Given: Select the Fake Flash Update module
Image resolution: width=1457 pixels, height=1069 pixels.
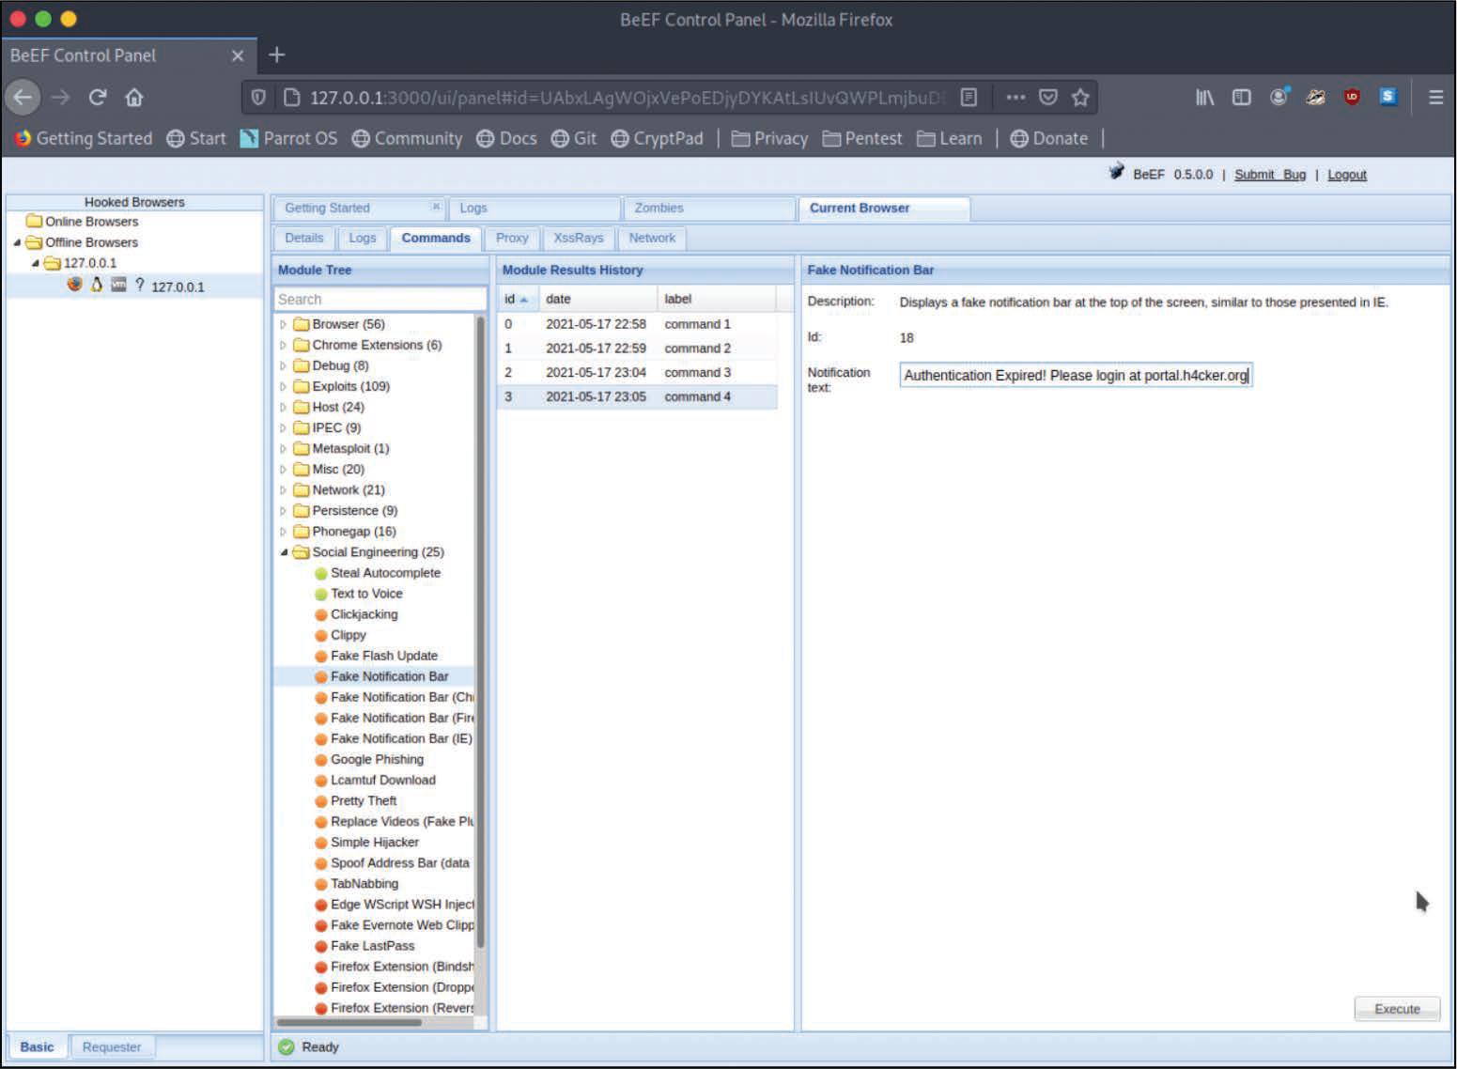Looking at the screenshot, I should 383,656.
